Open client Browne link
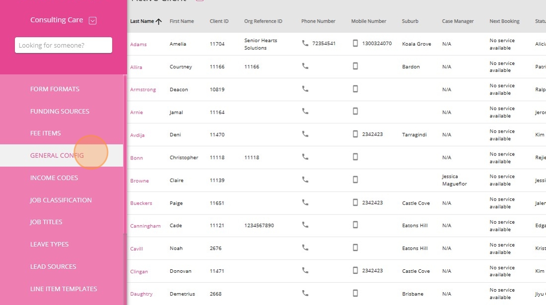 (139, 181)
